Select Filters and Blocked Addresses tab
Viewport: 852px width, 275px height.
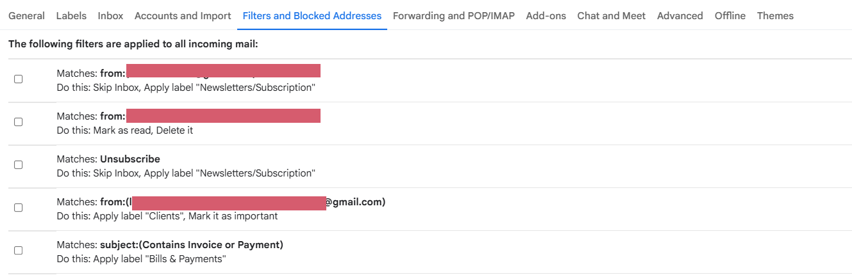click(312, 16)
